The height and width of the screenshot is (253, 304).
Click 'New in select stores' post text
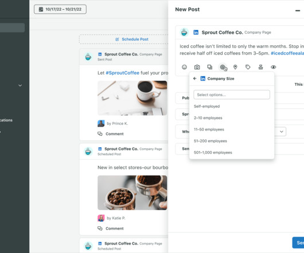click(x=133, y=168)
